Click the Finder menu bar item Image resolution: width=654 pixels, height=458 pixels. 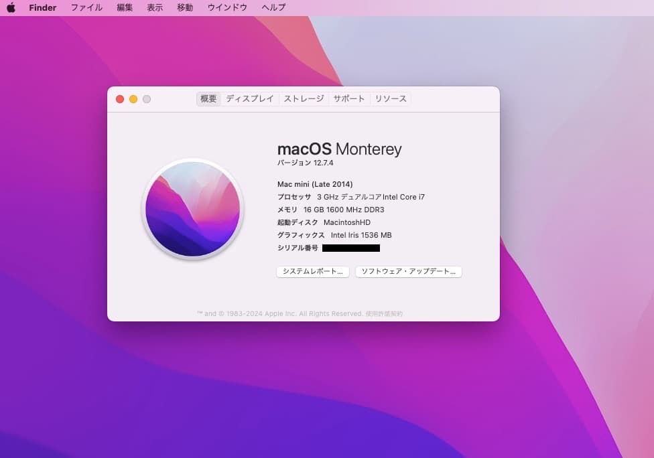(42, 7)
